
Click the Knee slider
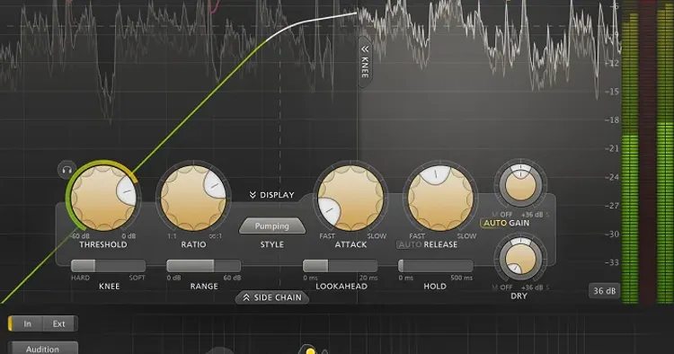[x=109, y=266]
